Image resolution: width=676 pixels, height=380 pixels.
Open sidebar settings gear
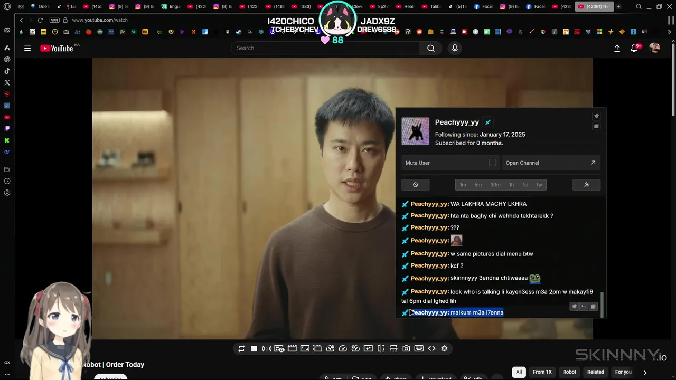coord(7,193)
